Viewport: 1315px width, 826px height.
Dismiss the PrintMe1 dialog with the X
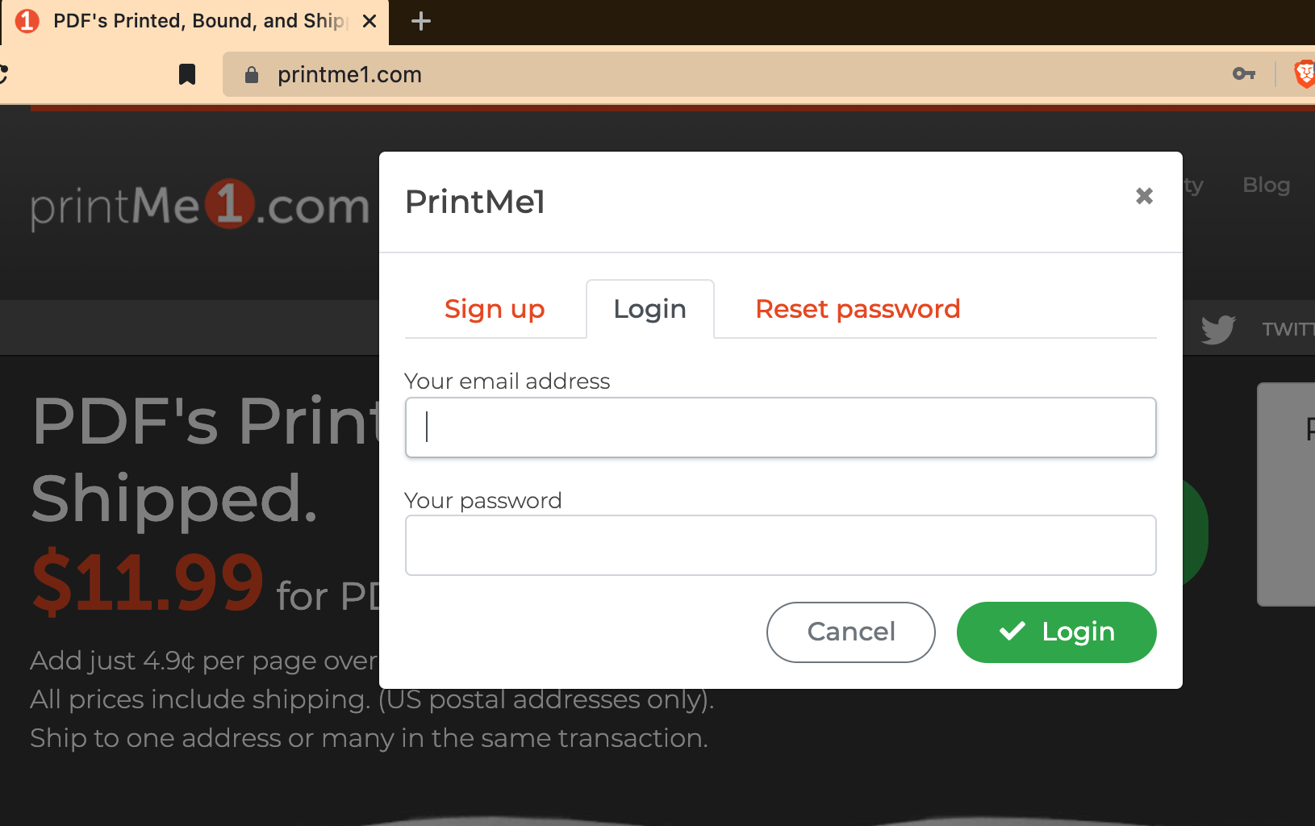tap(1144, 196)
